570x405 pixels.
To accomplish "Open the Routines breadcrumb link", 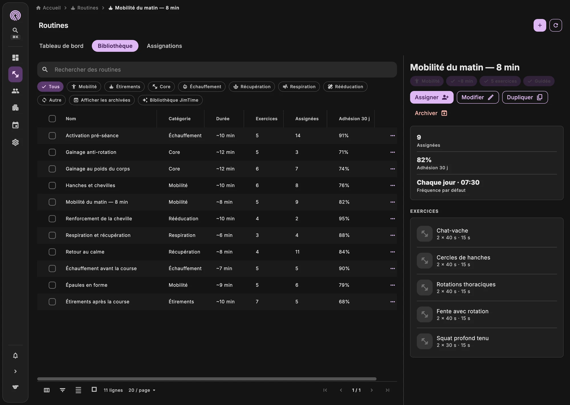I will pos(84,8).
